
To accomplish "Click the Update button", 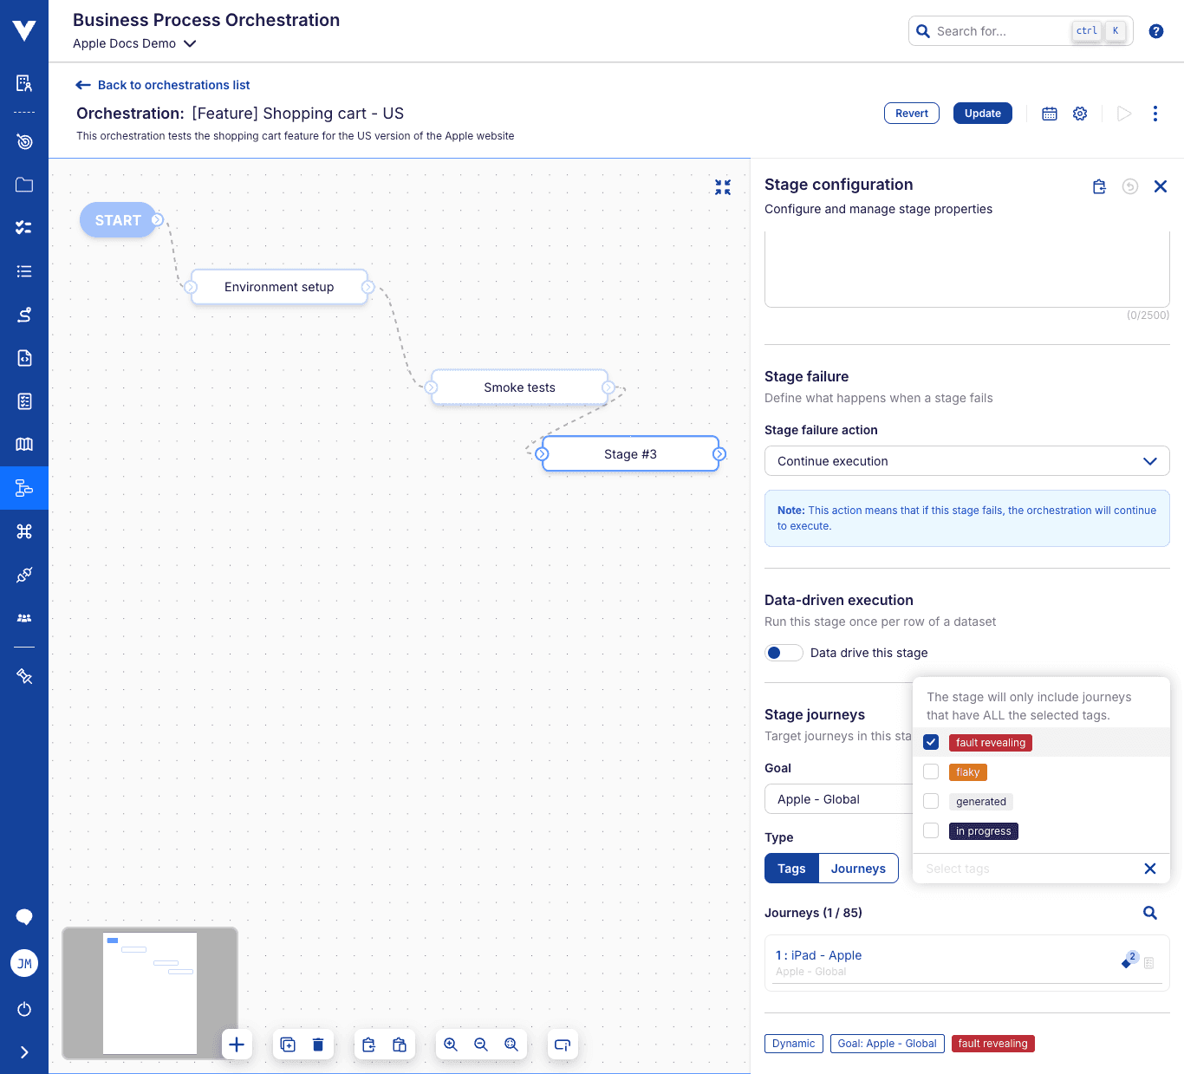I will point(983,114).
